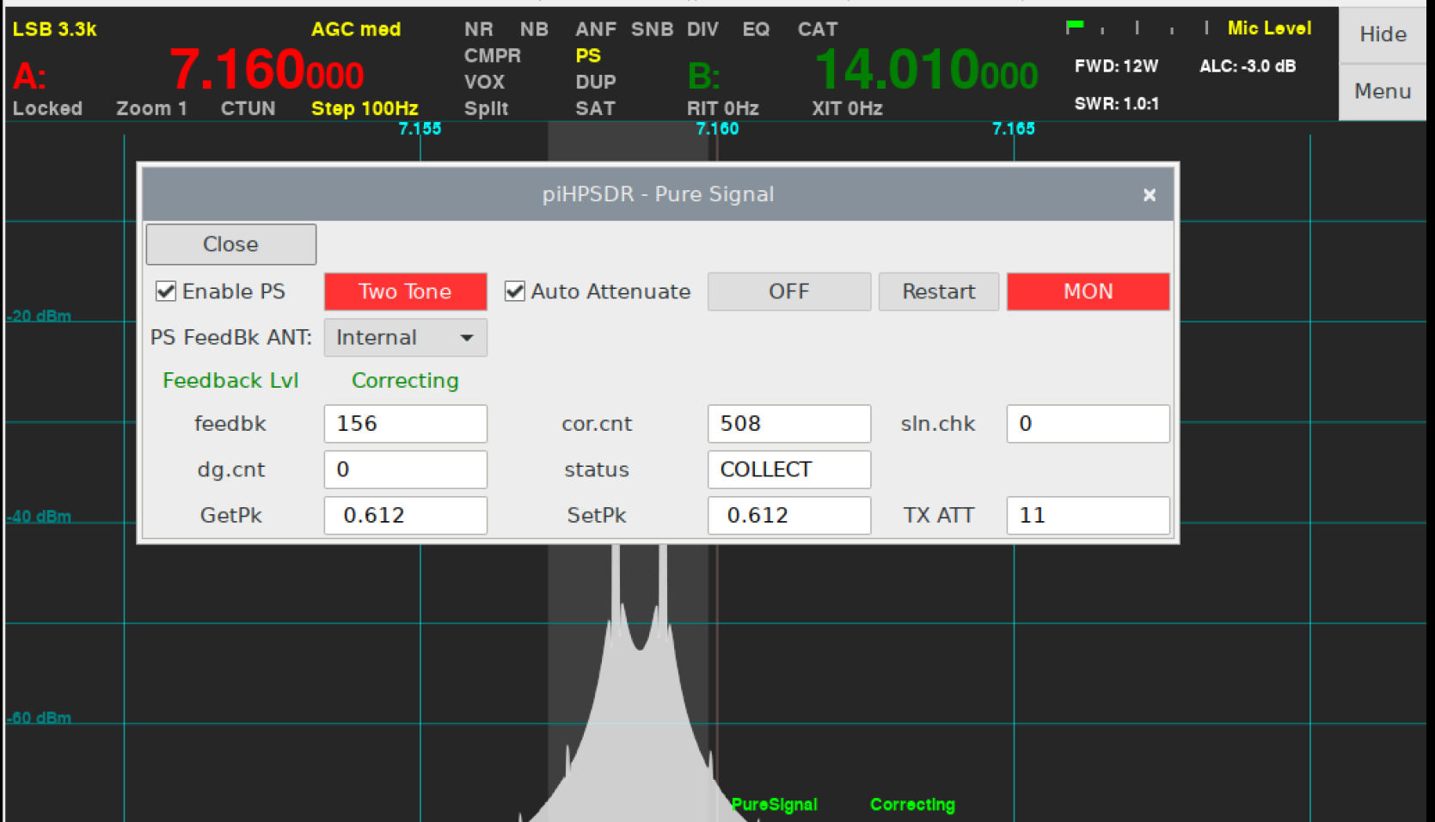The width and height of the screenshot is (1435, 822).
Task: Toggle the ANF indicator
Action: pos(596,29)
